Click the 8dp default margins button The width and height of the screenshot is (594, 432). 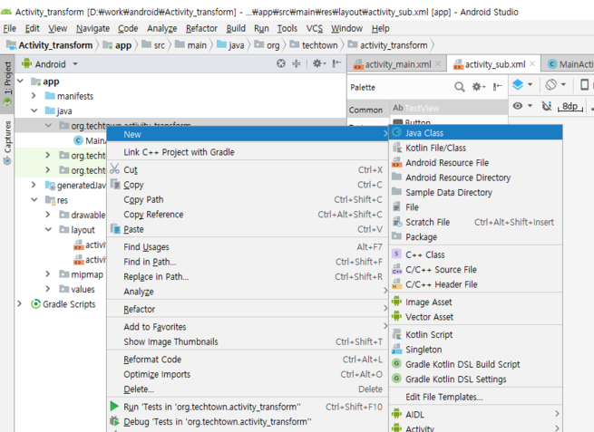point(570,106)
